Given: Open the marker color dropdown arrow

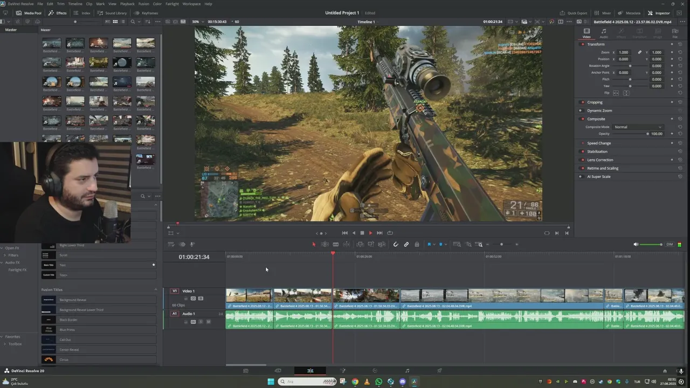Looking at the screenshot, I should (445, 244).
